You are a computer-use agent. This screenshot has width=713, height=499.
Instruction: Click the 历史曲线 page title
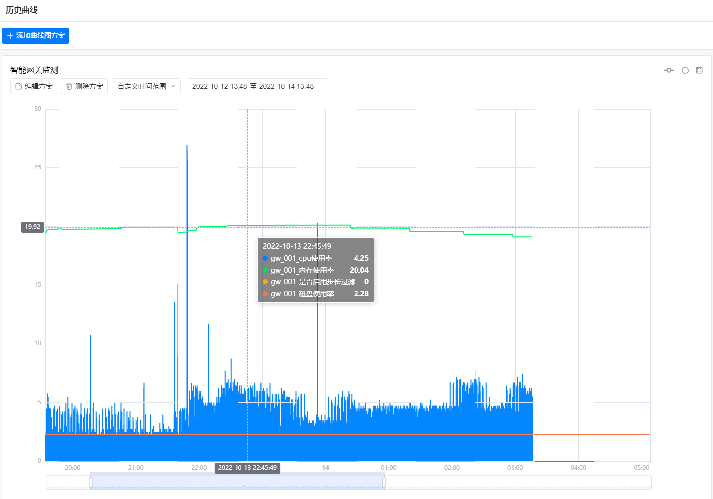pyautogui.click(x=22, y=10)
